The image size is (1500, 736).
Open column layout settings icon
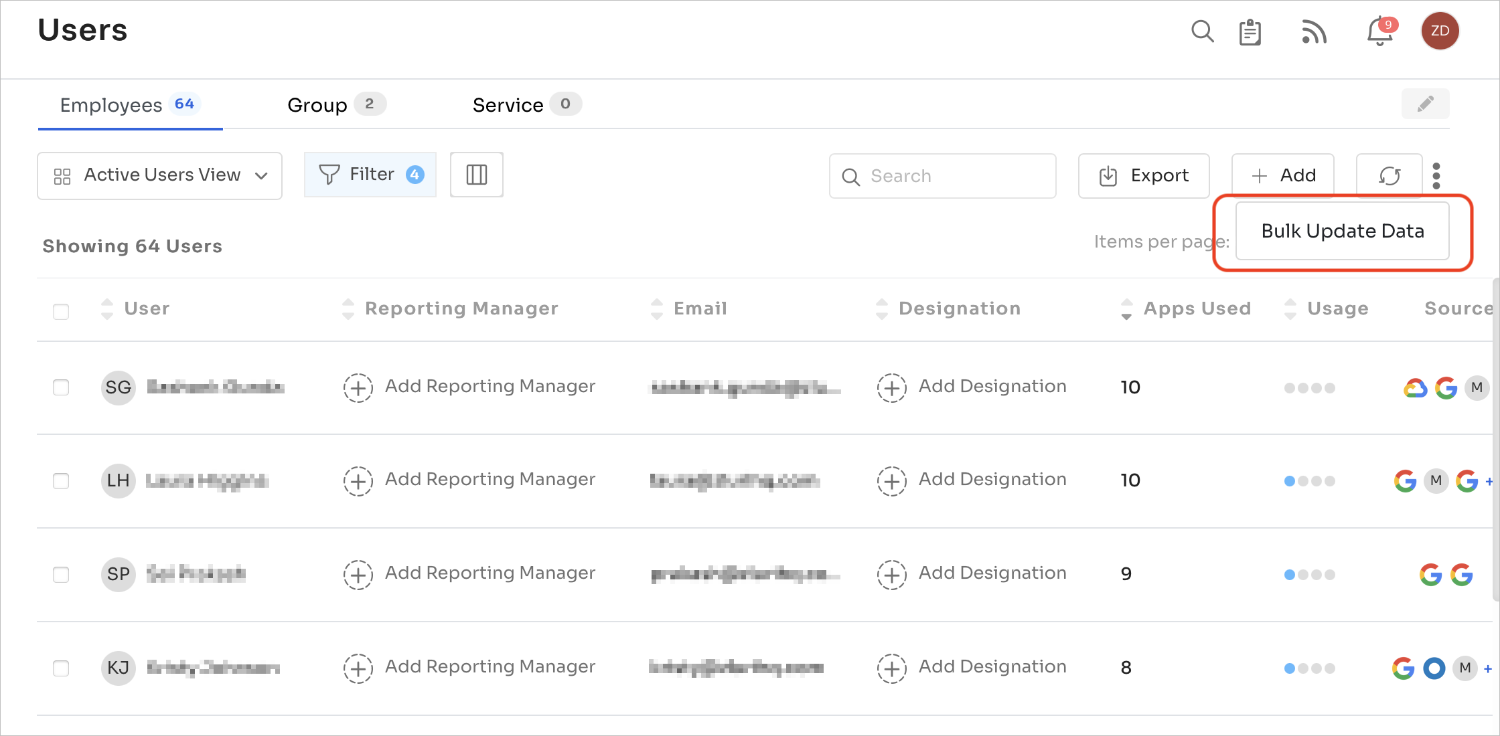476,175
